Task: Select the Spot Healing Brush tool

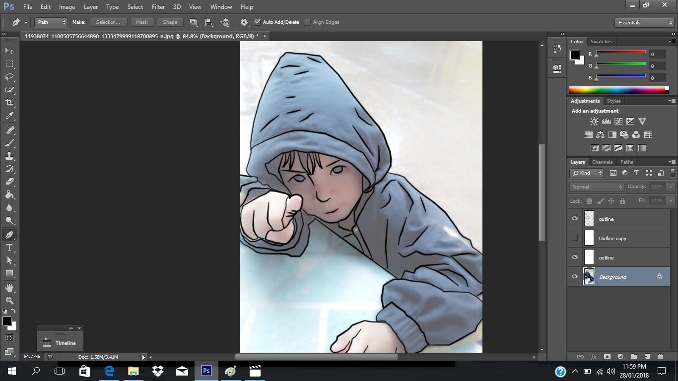Action: [x=9, y=129]
